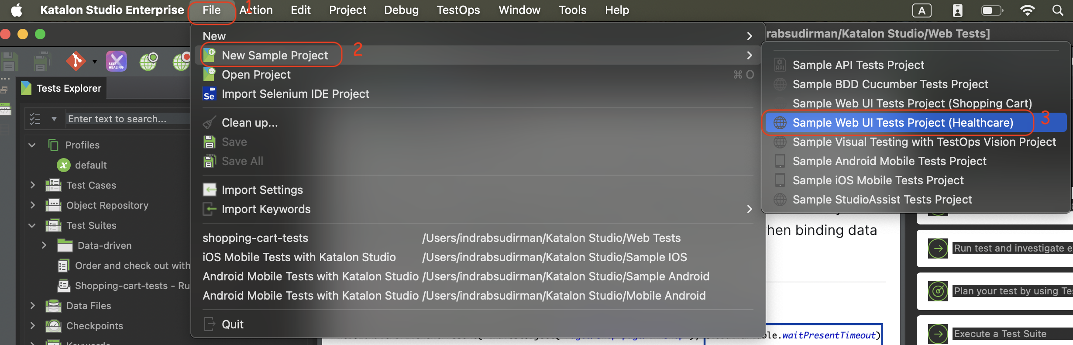Click the Quit menu icon
The height and width of the screenshot is (345, 1073).
tap(209, 324)
